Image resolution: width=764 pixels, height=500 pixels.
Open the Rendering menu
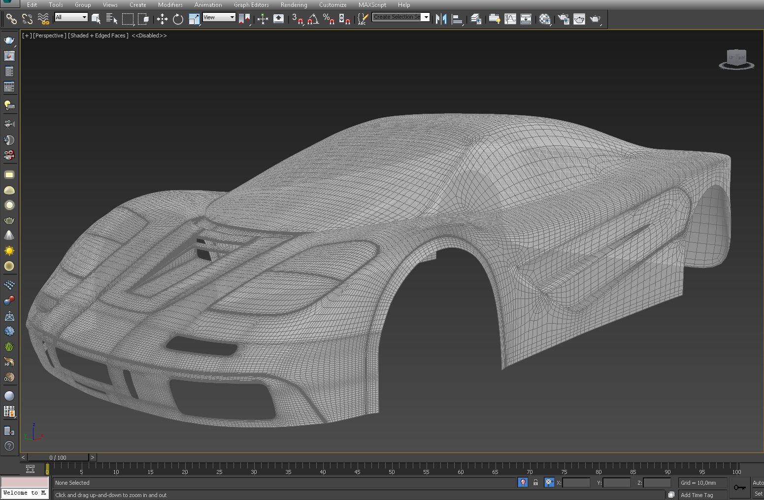294,5
